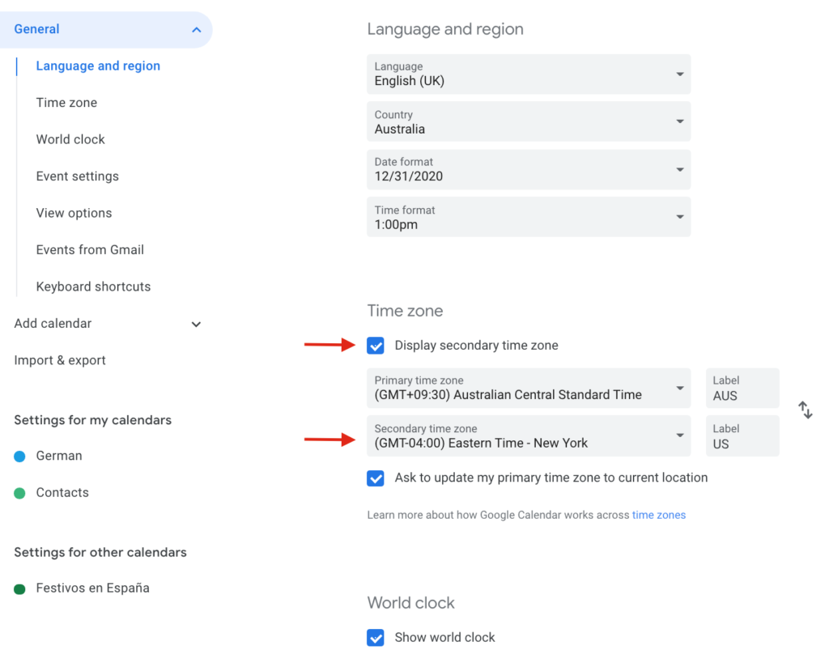
Task: Open settings for Festivos en España calendar
Action: click(92, 588)
